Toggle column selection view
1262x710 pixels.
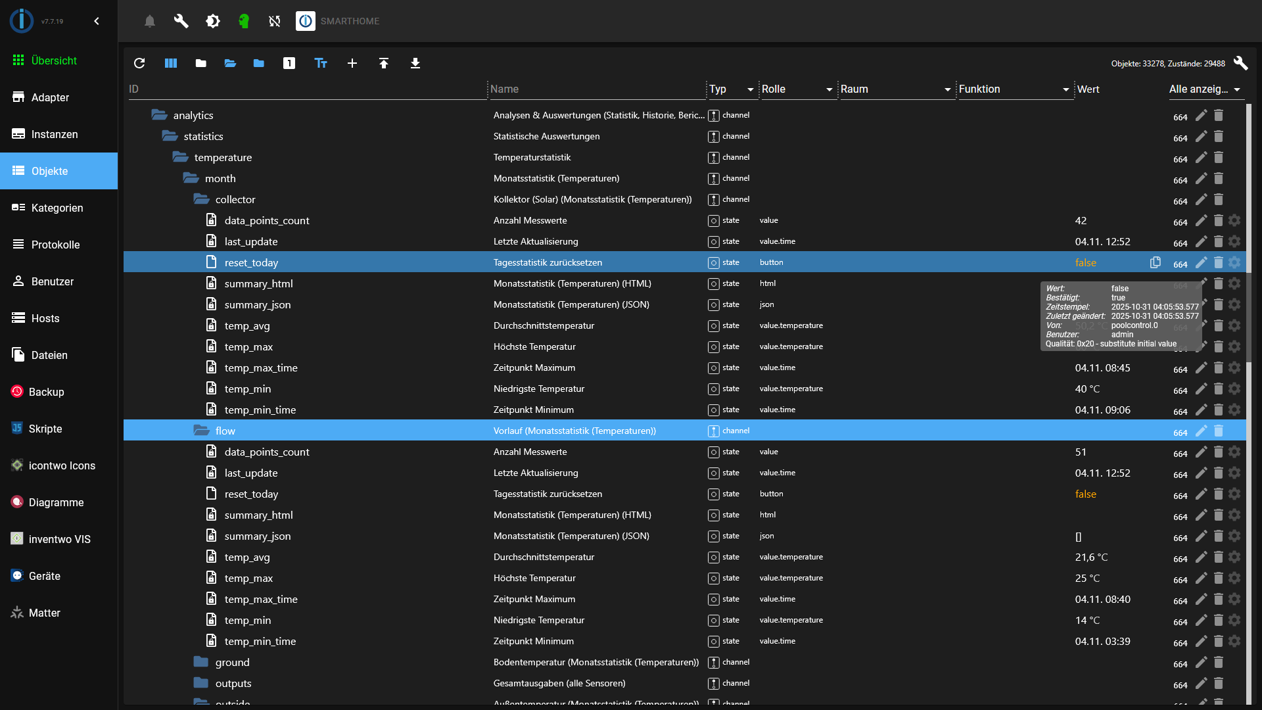tap(170, 63)
